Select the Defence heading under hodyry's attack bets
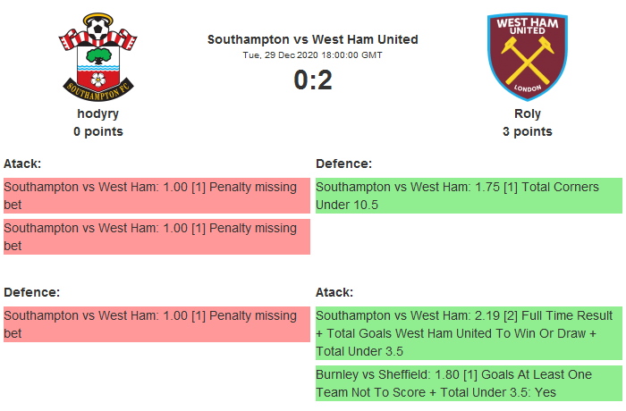 pyautogui.click(x=31, y=292)
